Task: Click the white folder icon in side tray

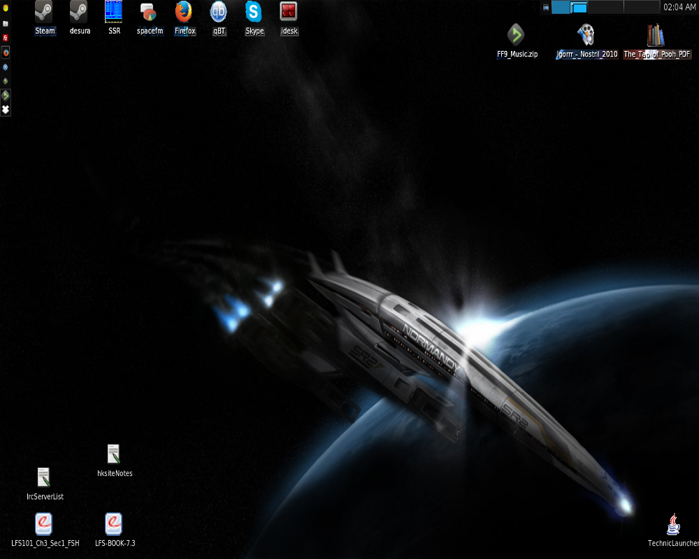Action: coord(6,23)
